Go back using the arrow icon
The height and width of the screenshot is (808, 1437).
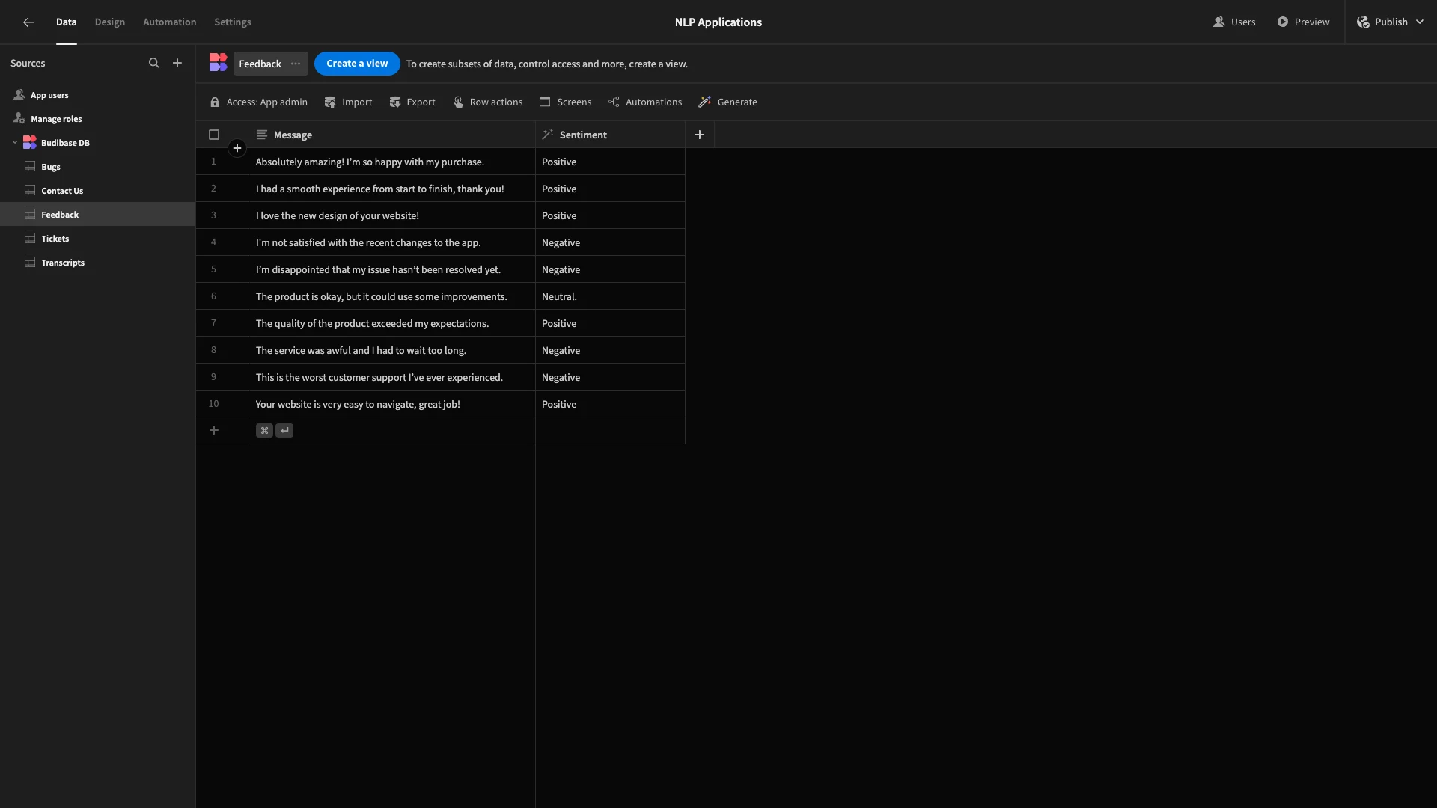(28, 22)
